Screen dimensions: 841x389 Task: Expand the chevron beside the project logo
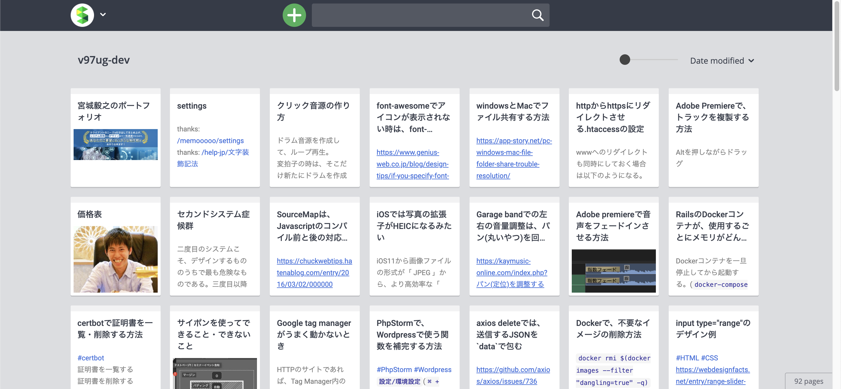[x=103, y=14]
